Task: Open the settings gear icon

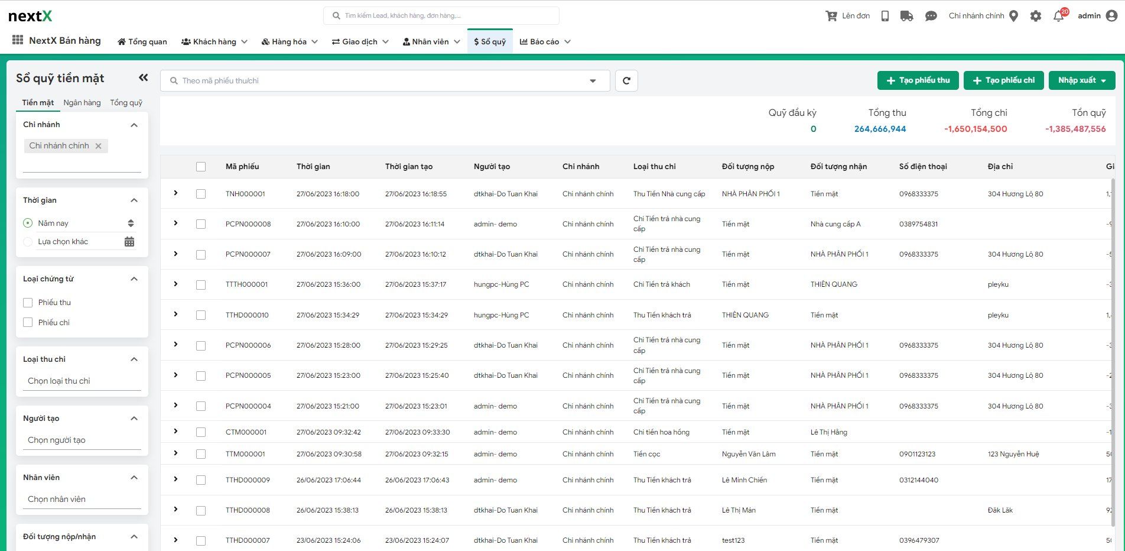Action: 1036,17
